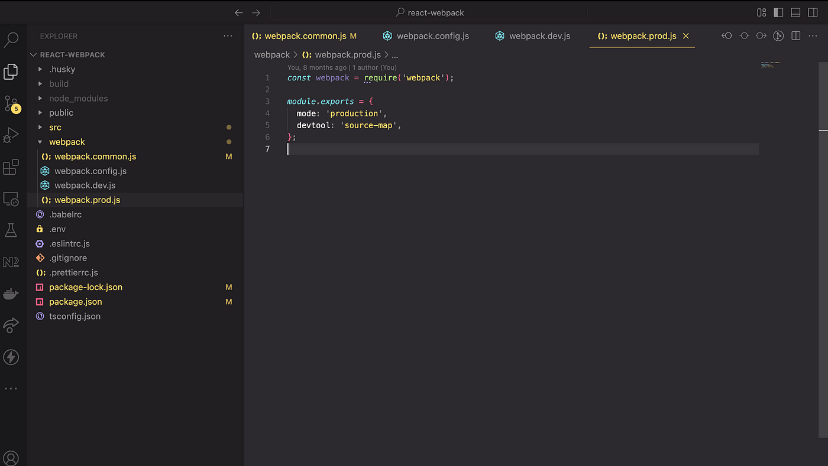The width and height of the screenshot is (828, 466).
Task: Open the Accounts profile icon
Action: (11, 458)
